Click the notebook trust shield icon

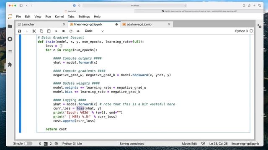203,143
